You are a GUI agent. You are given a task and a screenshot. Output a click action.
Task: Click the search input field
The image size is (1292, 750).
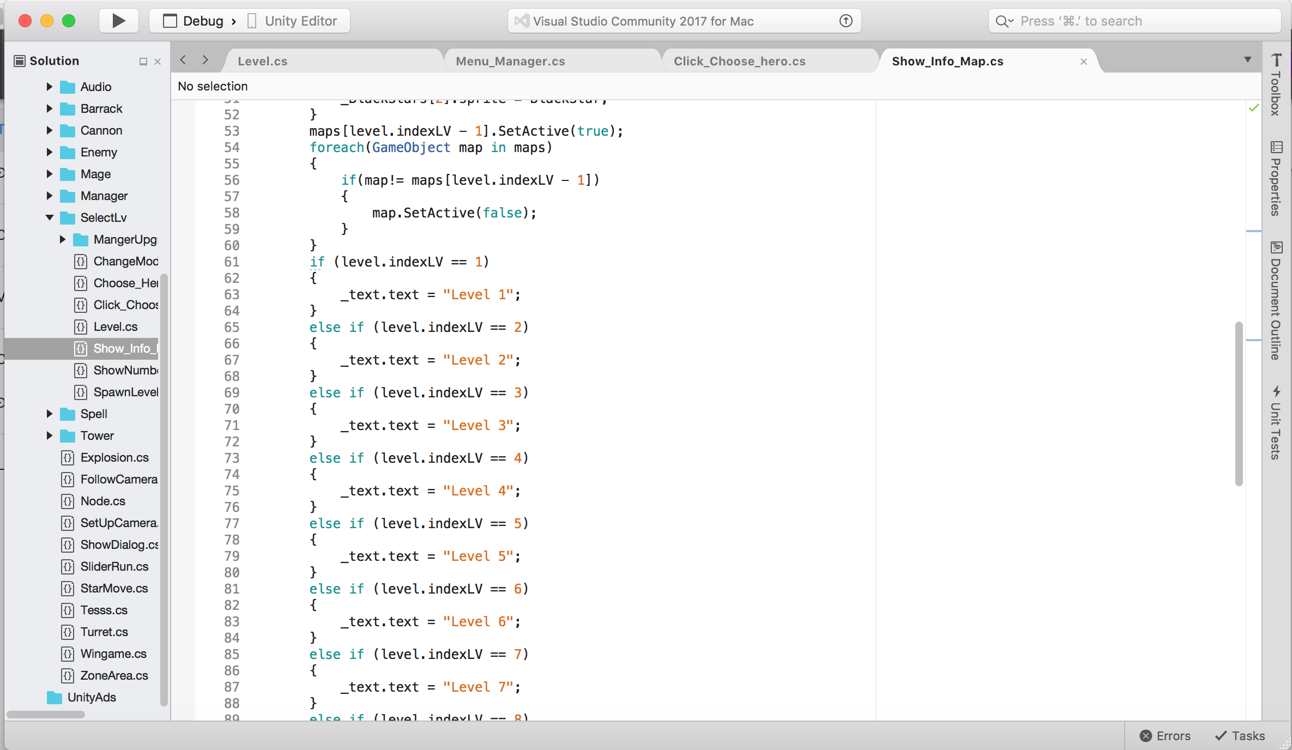[1134, 21]
